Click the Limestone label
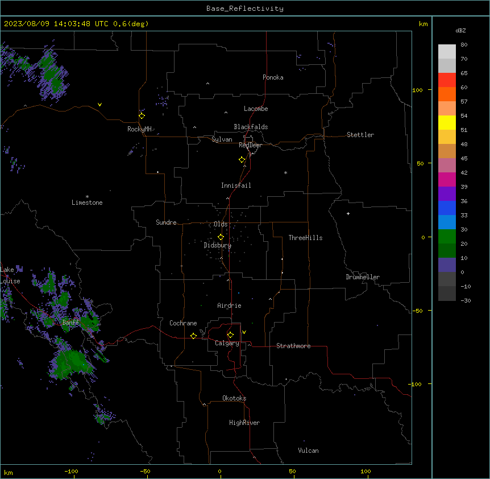The width and height of the screenshot is (490, 479). tap(87, 203)
